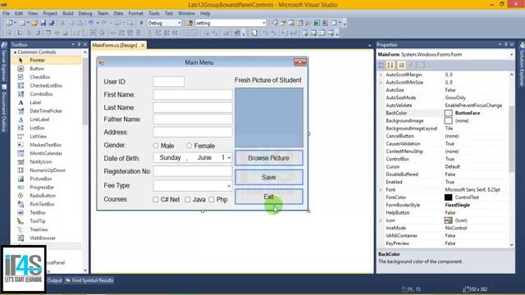Click the FormBorderStyle FixedSingle value
Viewport: 525px width, 295px height.
[x=458, y=205]
